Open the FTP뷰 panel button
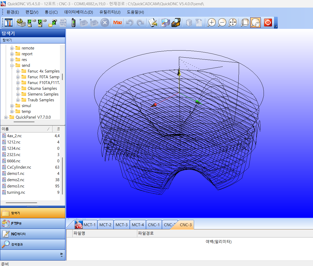Viewport: 313px width, 266px height. click(x=33, y=224)
